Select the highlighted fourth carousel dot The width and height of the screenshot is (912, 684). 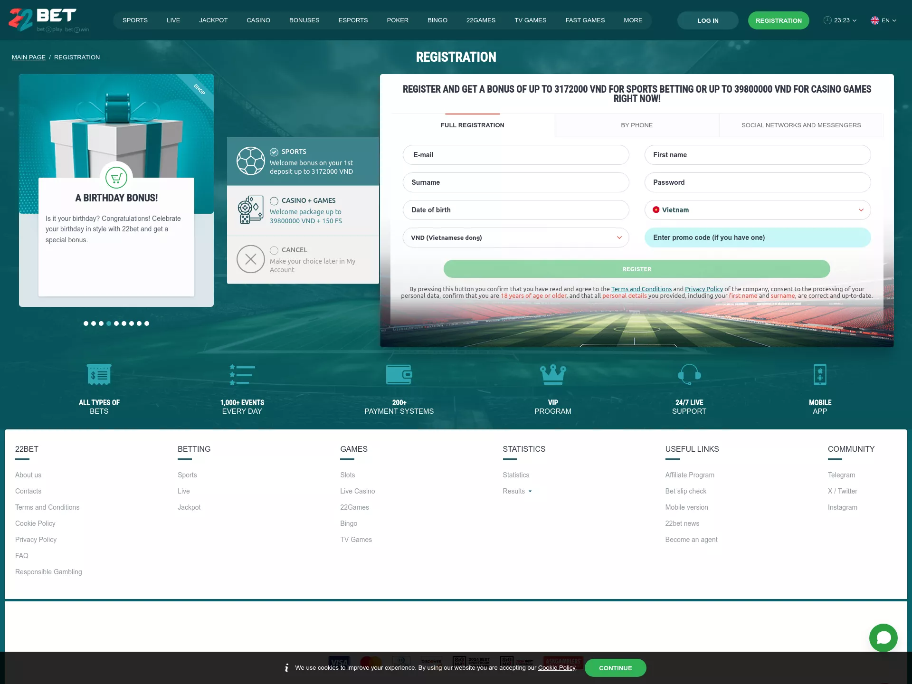[x=109, y=323]
